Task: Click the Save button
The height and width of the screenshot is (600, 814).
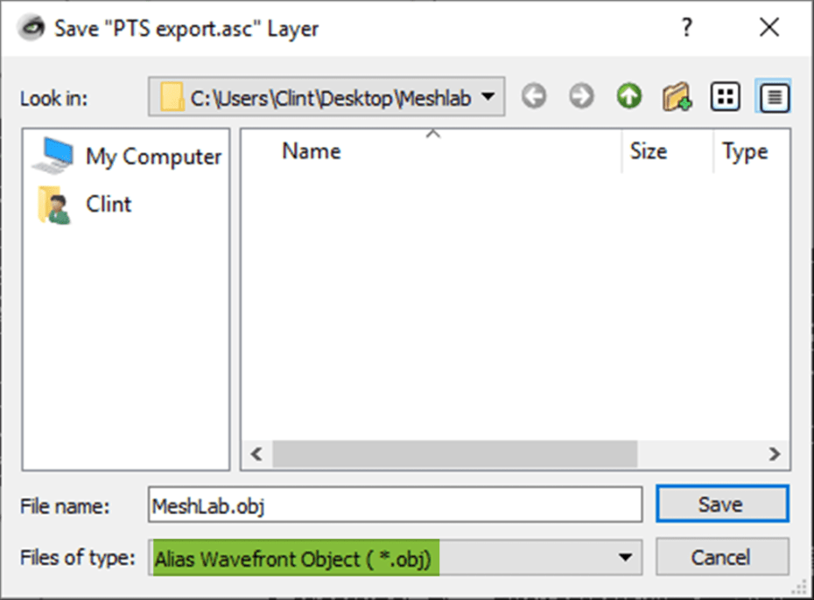Action: pos(722,504)
